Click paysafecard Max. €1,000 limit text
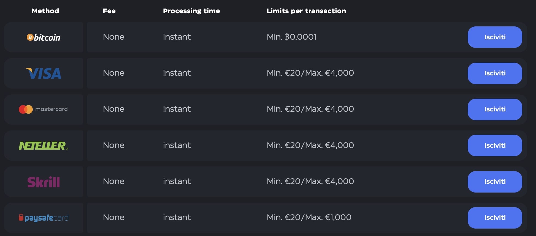This screenshot has width=536, height=236. pos(328,217)
